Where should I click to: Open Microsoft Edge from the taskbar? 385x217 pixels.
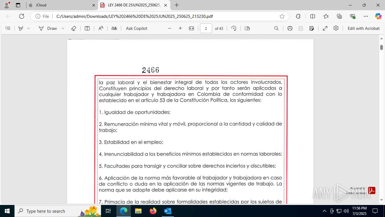[x=124, y=211]
